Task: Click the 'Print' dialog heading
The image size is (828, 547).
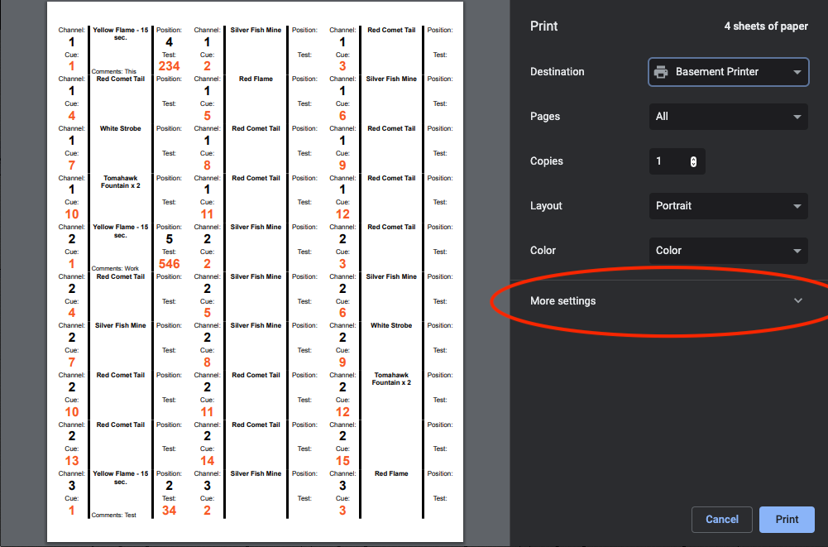Action: (544, 26)
